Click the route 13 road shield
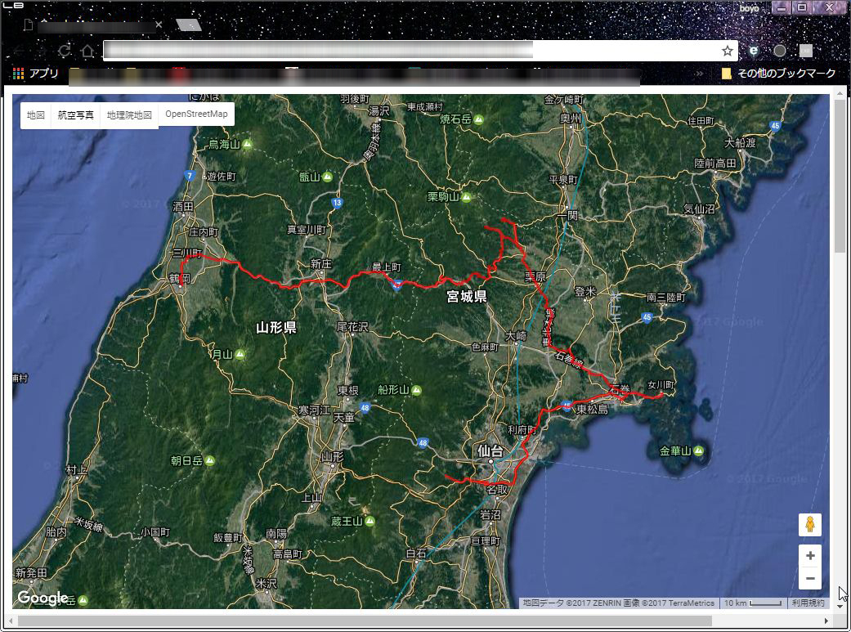 [x=337, y=203]
